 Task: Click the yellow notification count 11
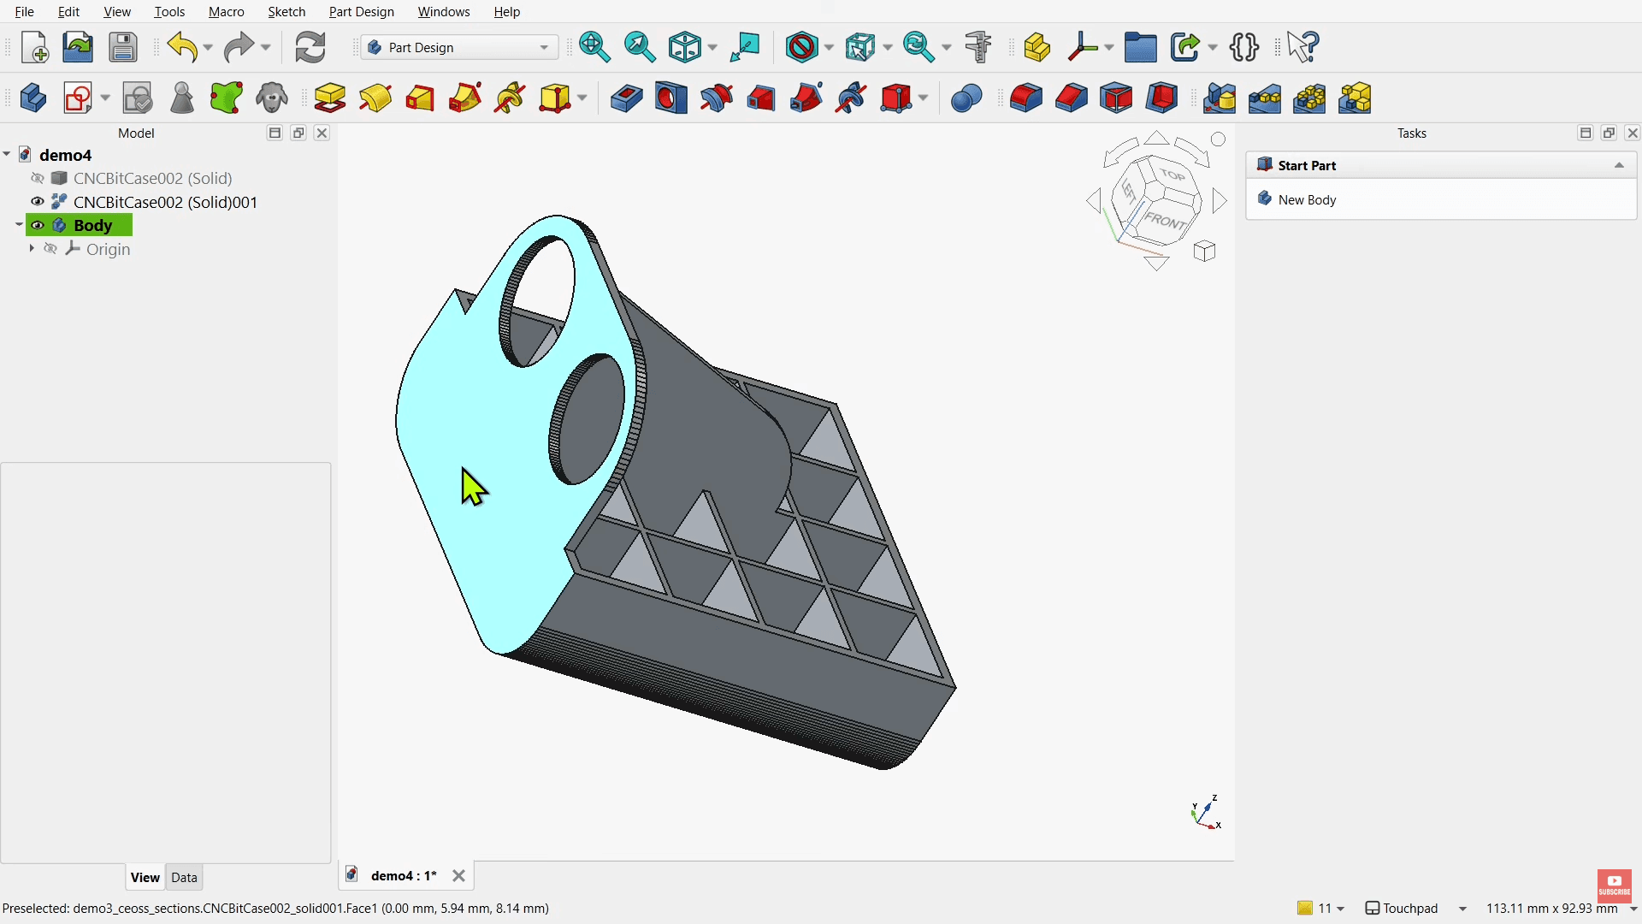pos(1320,909)
